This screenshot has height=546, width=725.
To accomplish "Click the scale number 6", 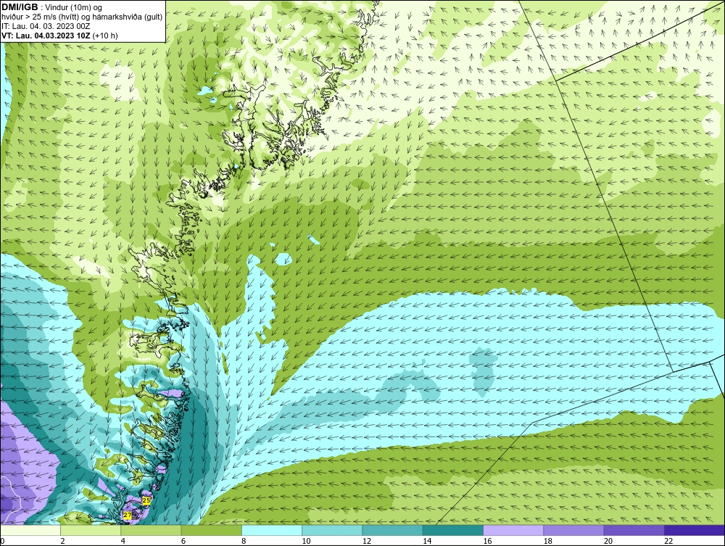I will pos(183,541).
